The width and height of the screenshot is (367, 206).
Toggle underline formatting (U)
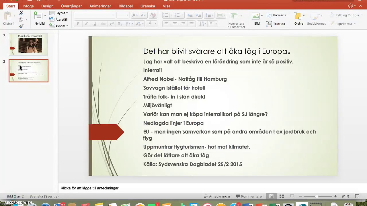[x=95, y=24]
